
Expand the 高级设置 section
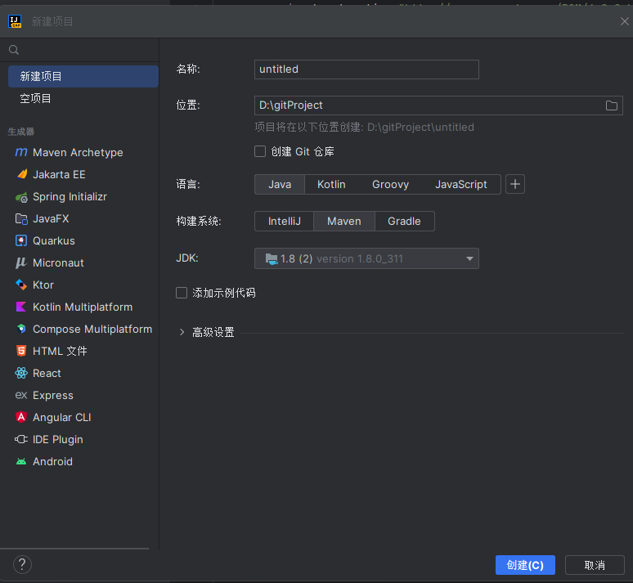[182, 333]
